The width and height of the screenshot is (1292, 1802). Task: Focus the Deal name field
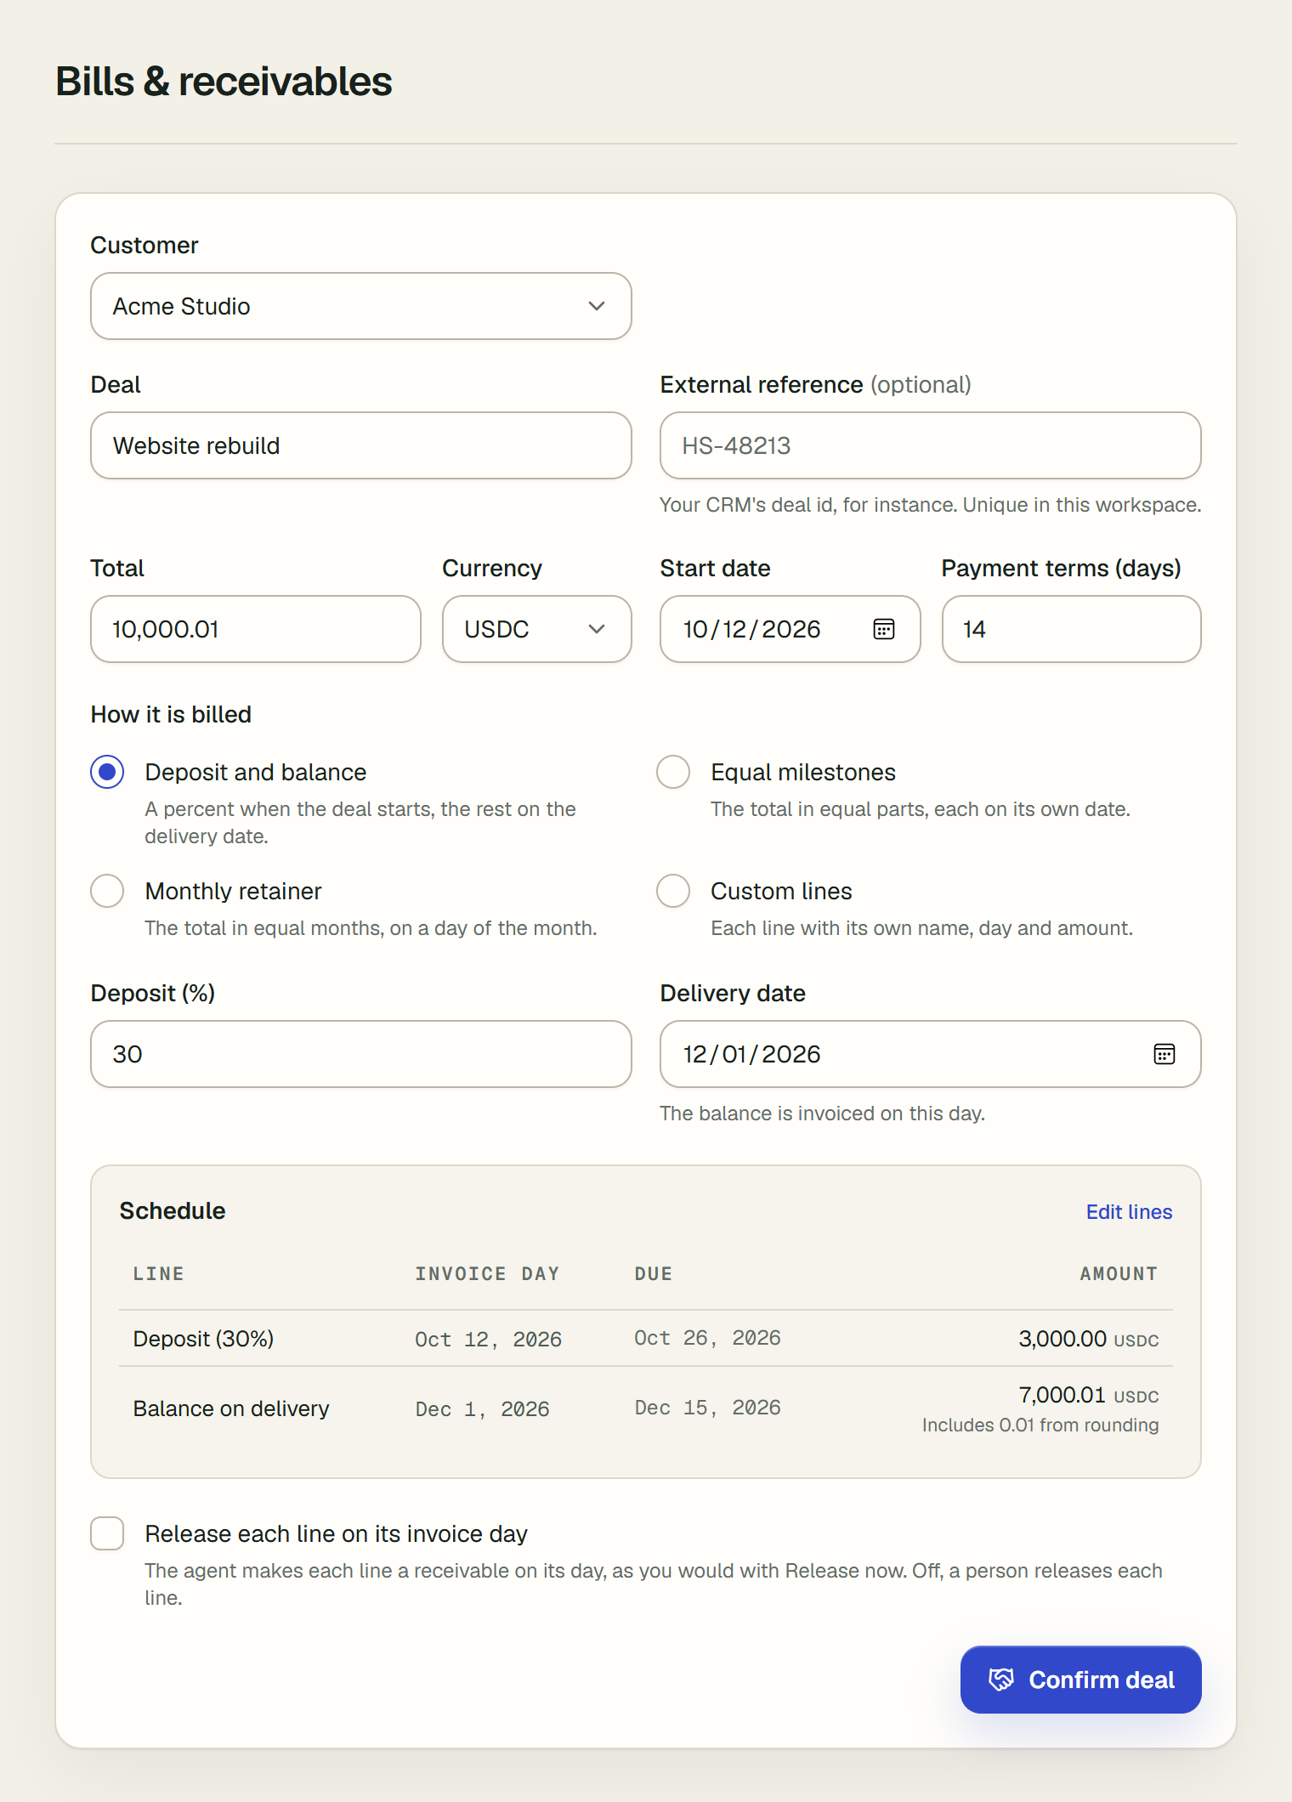(361, 445)
